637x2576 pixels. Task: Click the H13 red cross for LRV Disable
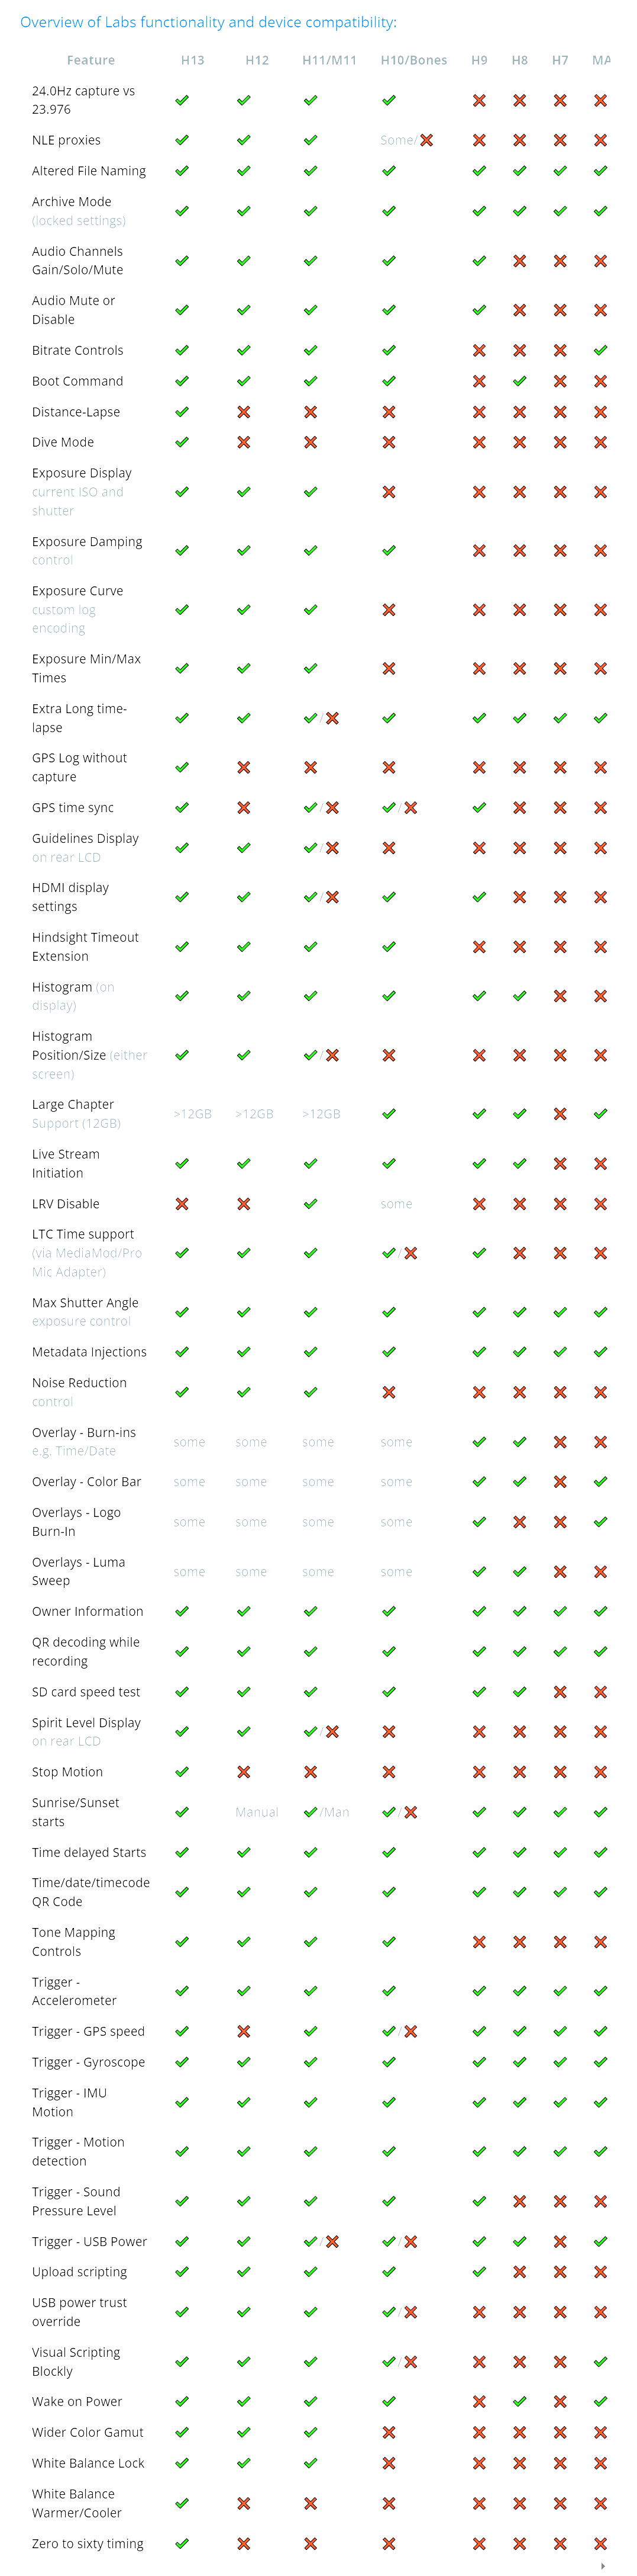(x=182, y=1204)
